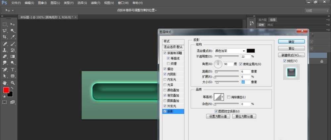The image size is (331, 140).
Task: Enable the 内发光 (Inner Glow) checkbox
Action: [x=165, y=79]
